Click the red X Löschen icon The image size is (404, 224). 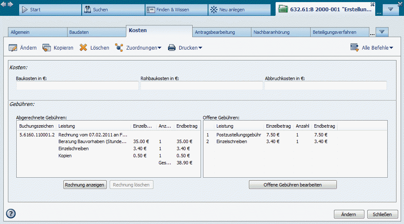tap(83, 48)
